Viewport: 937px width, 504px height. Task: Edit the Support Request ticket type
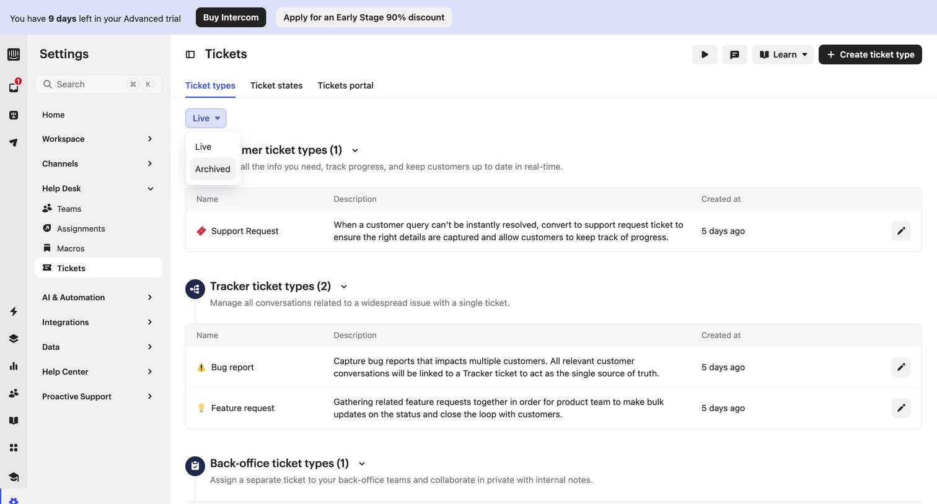click(901, 231)
